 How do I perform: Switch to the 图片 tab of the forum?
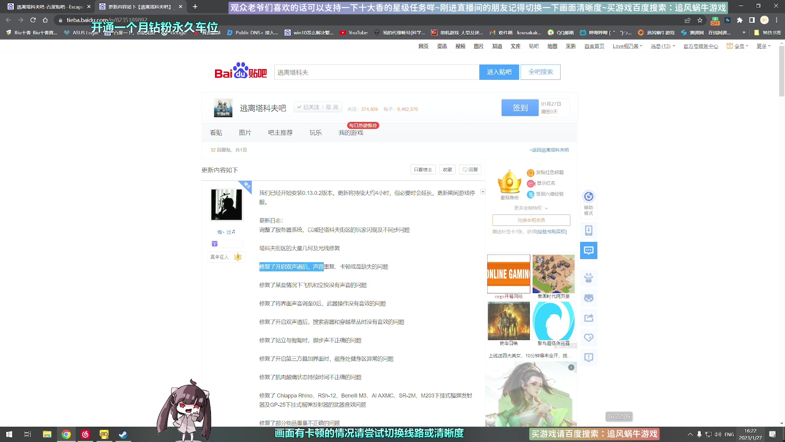pos(245,133)
